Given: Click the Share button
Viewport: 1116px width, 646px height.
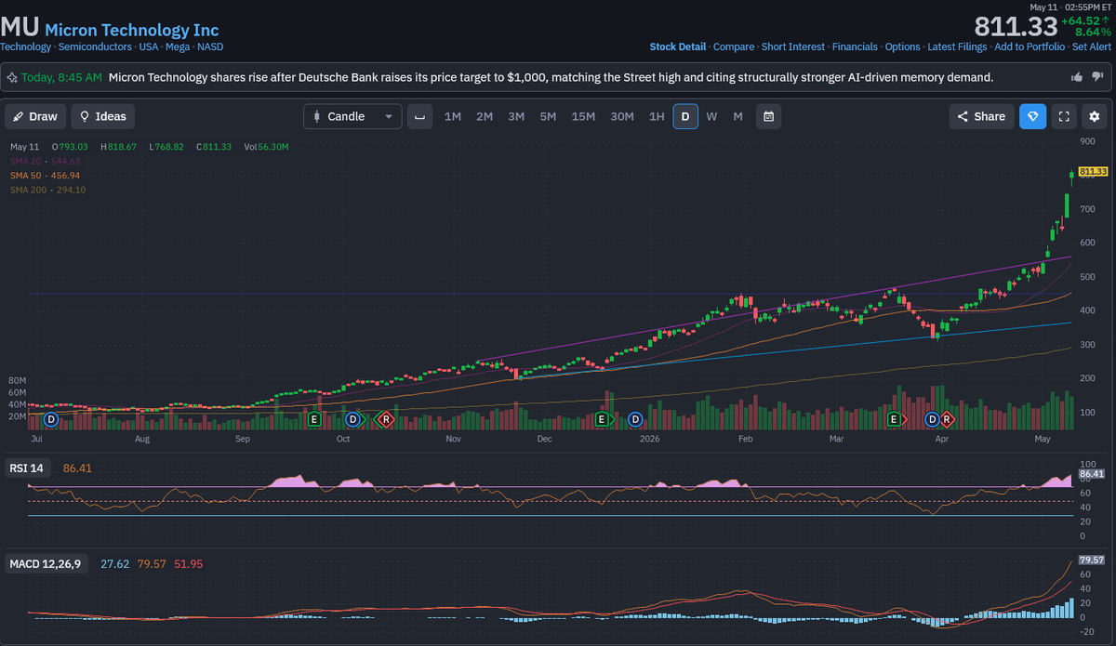Looking at the screenshot, I should [981, 116].
